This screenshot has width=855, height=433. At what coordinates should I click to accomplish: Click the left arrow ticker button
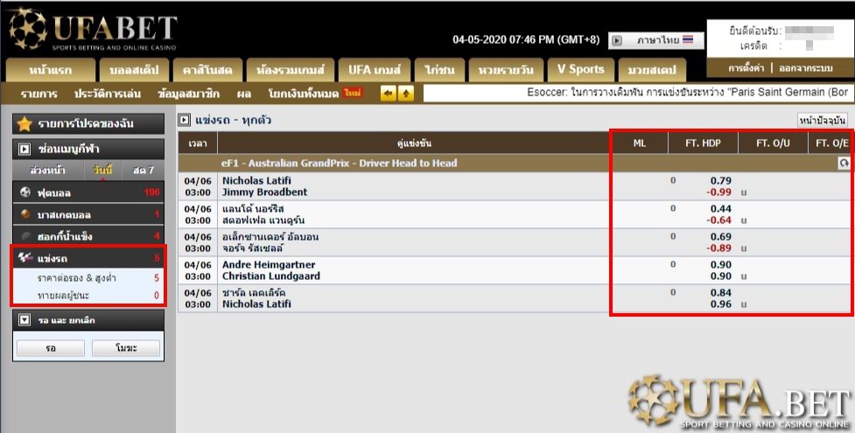click(x=388, y=94)
